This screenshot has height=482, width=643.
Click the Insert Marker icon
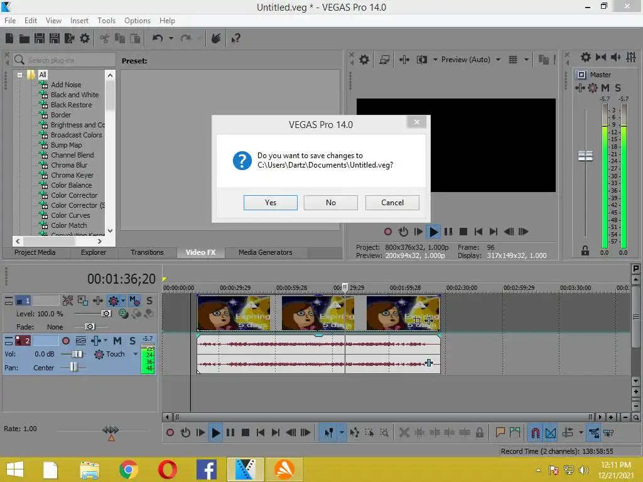point(500,433)
